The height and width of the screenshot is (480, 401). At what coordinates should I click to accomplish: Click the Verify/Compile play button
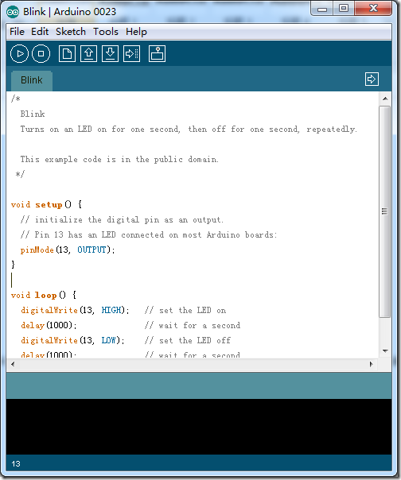pyautogui.click(x=19, y=53)
